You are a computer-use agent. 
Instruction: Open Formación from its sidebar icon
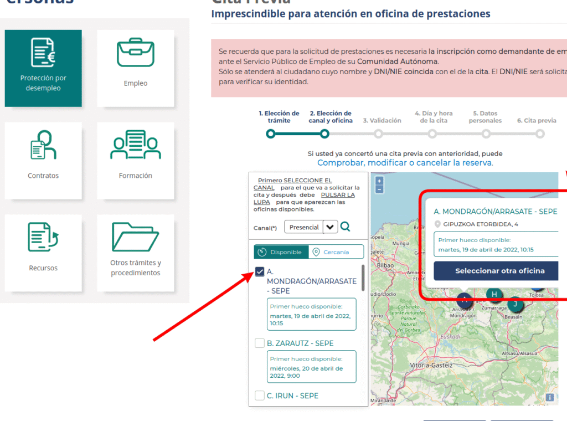tap(136, 148)
